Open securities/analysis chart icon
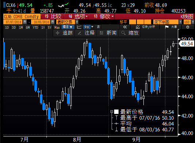The image size is (195, 143). tap(138, 27)
